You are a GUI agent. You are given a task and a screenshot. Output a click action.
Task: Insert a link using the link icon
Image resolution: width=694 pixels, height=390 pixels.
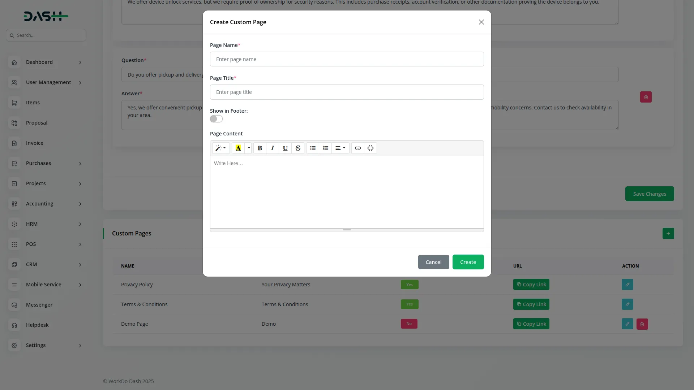point(357,148)
